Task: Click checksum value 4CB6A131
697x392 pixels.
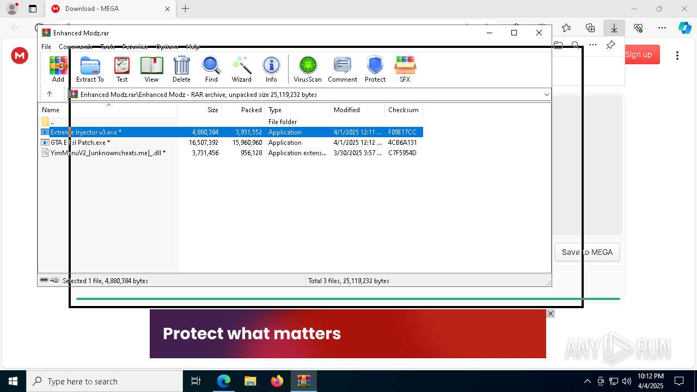Action: pyautogui.click(x=402, y=143)
